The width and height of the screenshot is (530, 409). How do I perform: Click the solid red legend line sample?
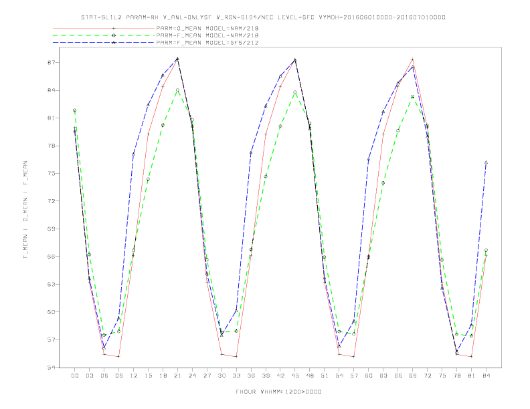tap(104, 28)
